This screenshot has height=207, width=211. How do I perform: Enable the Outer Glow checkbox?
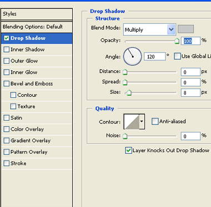[x=7, y=61]
